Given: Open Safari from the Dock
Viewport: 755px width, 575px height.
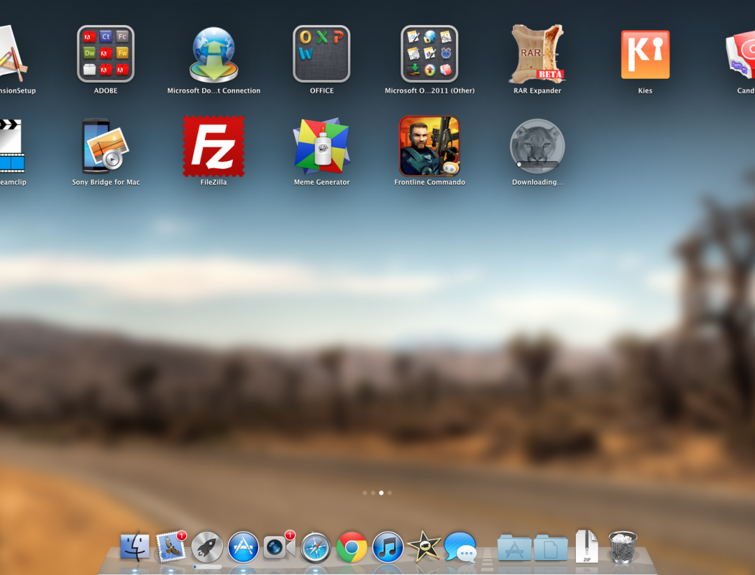Looking at the screenshot, I should pos(316,548).
